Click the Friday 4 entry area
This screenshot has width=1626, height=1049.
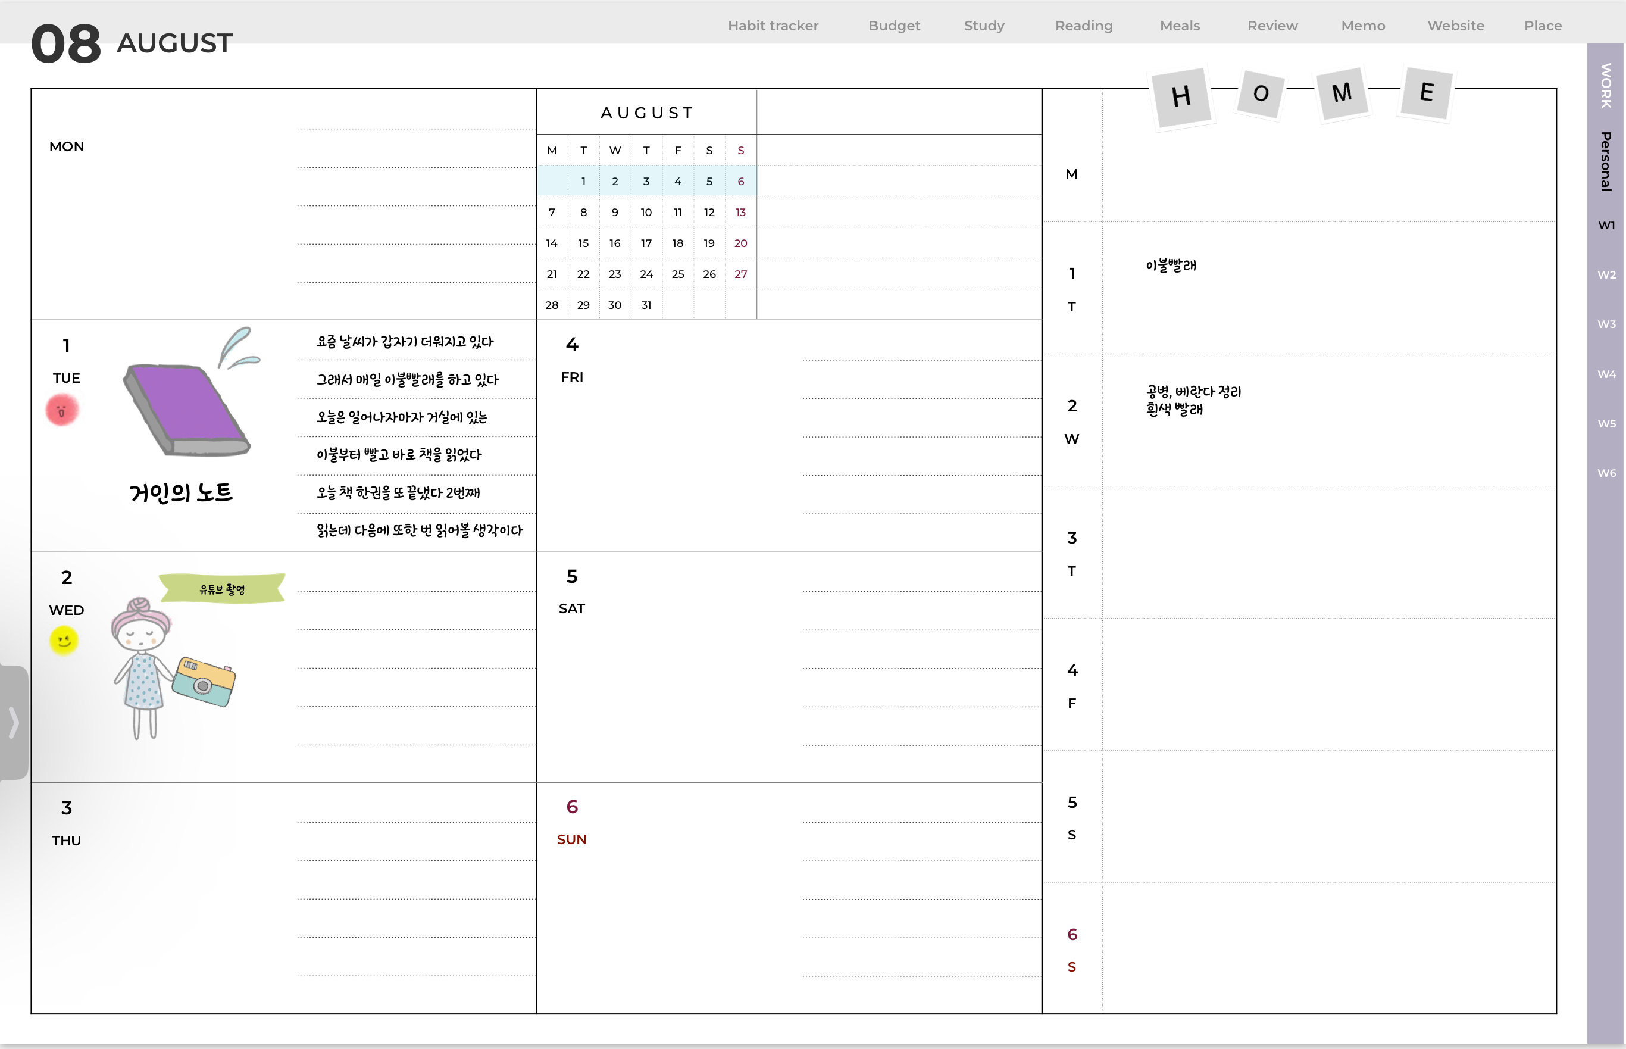(789, 436)
